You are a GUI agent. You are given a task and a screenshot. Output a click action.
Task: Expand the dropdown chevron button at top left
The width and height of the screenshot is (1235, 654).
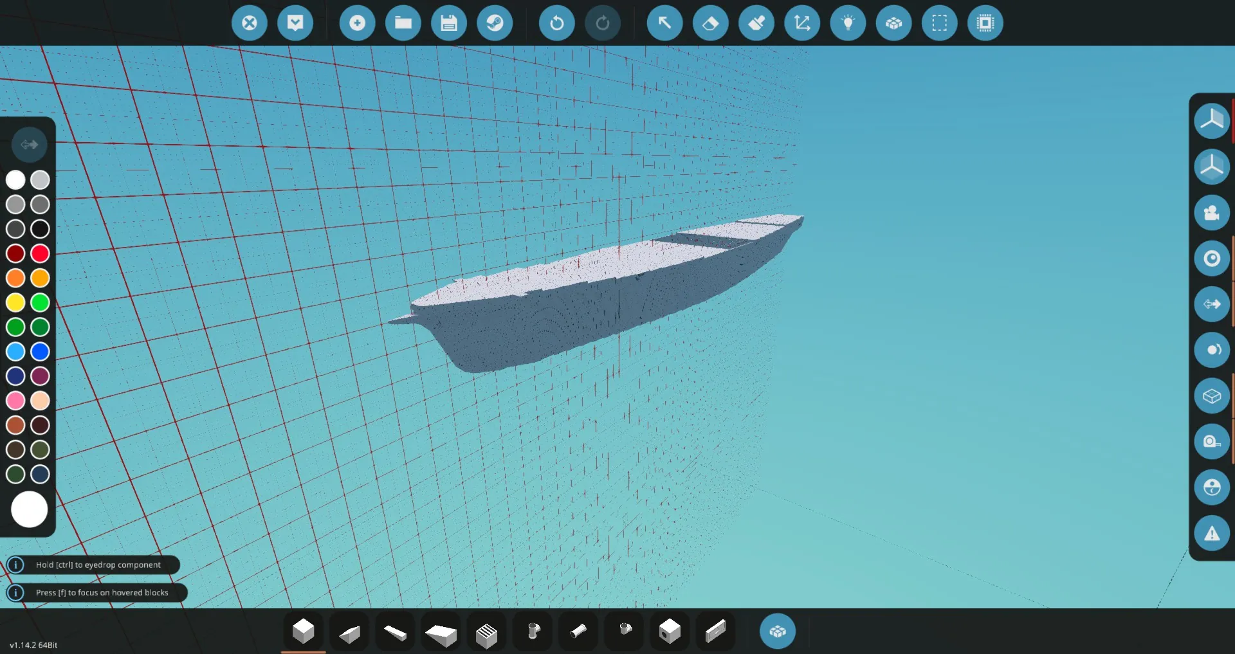295,23
